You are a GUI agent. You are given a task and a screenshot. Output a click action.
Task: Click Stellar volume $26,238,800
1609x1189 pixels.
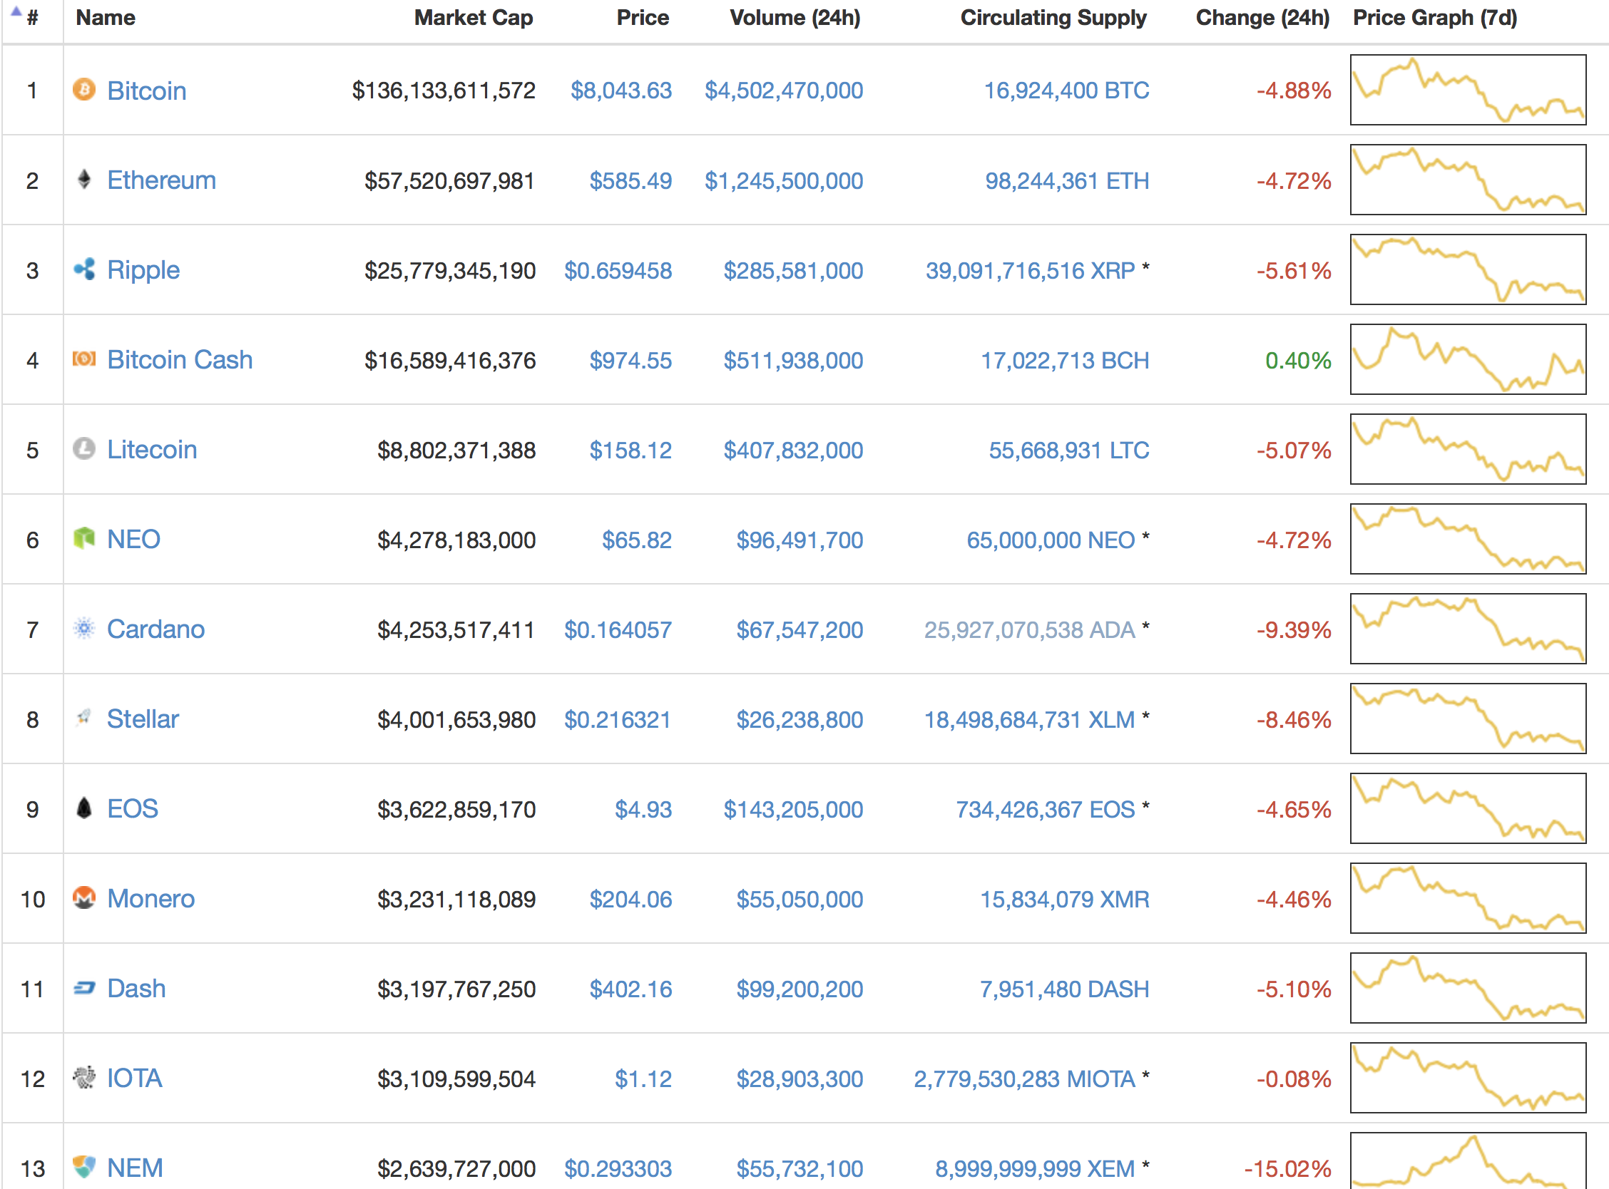click(800, 720)
